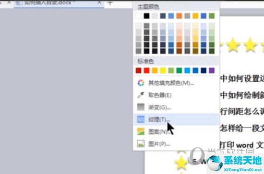The width and height of the screenshot is (264, 174).
Task: Pick the darkest gold shade in theme colors
Action: (x=195, y=51)
